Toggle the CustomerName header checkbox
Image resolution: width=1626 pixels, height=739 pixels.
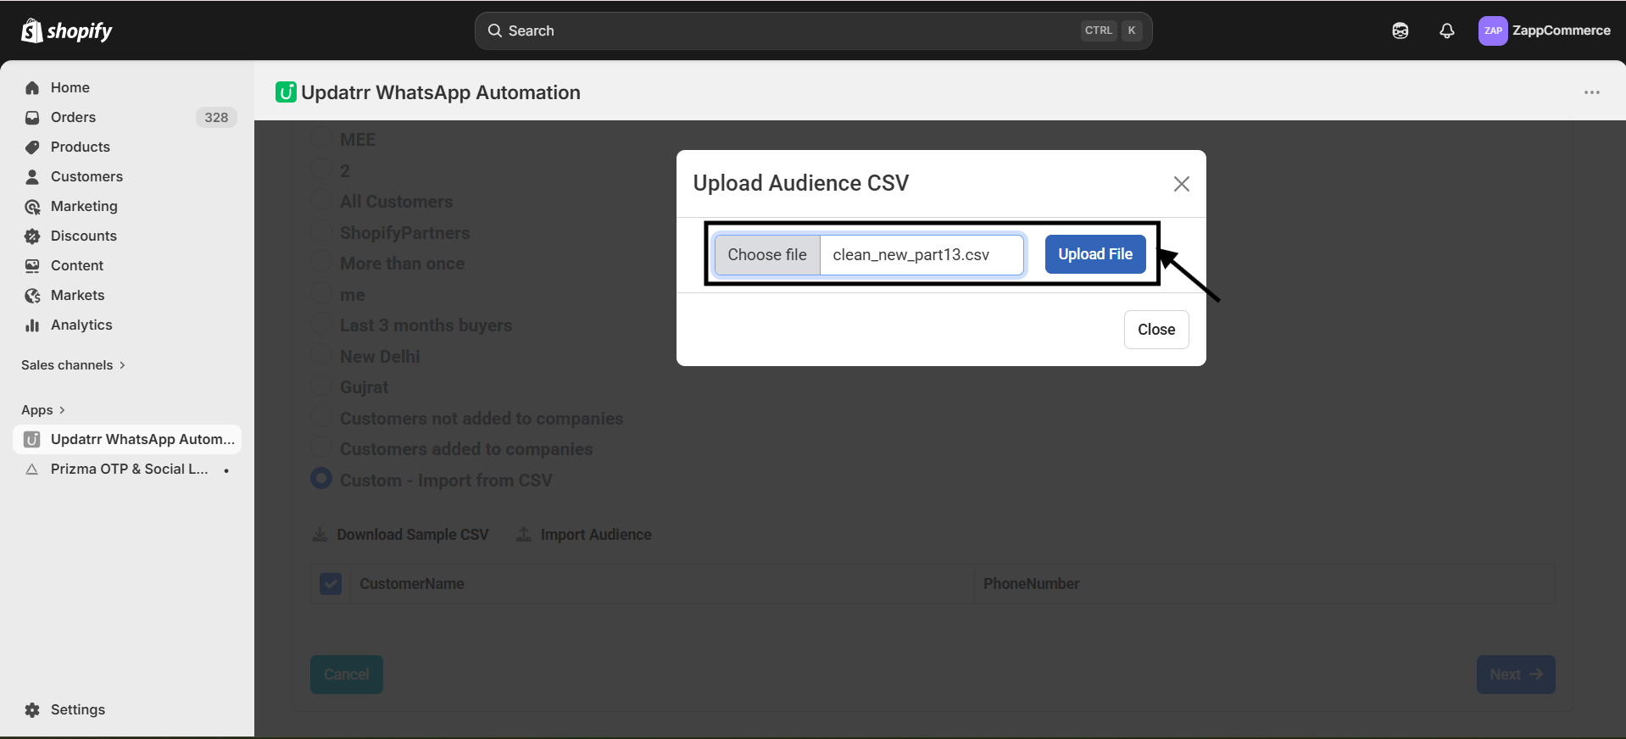tap(331, 584)
